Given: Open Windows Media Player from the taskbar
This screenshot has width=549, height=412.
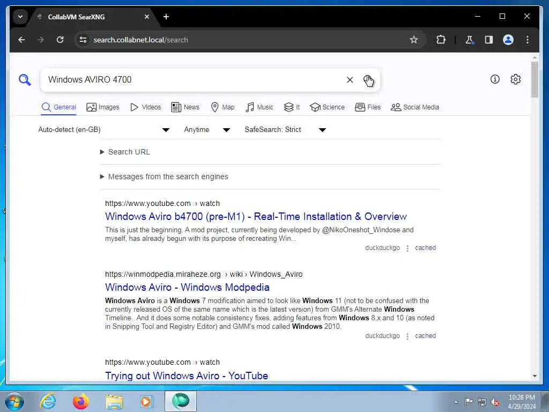Looking at the screenshot, I should (x=146, y=401).
